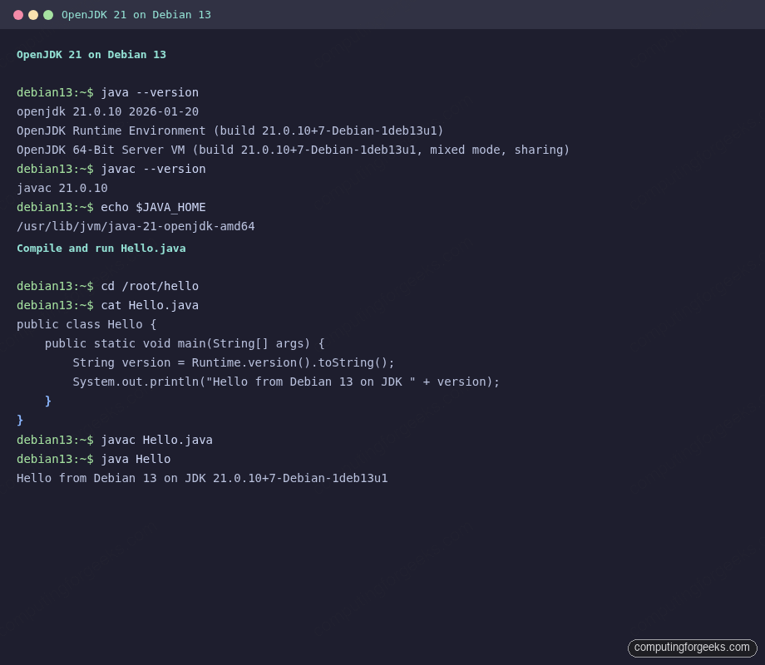Click the JAVA_HOME path output text

pos(136,226)
